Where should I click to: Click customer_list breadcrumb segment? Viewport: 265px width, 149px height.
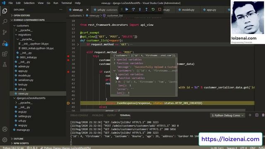click(115, 16)
